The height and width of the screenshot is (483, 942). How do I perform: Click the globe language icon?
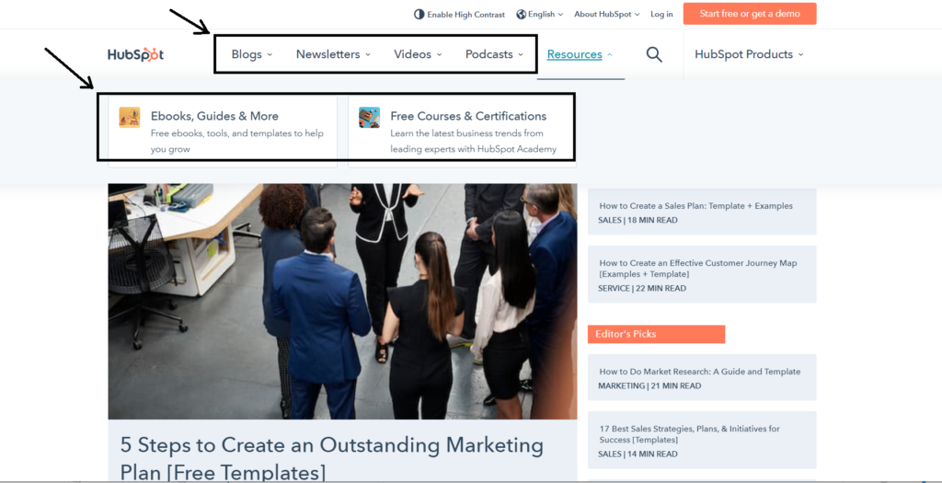521,15
